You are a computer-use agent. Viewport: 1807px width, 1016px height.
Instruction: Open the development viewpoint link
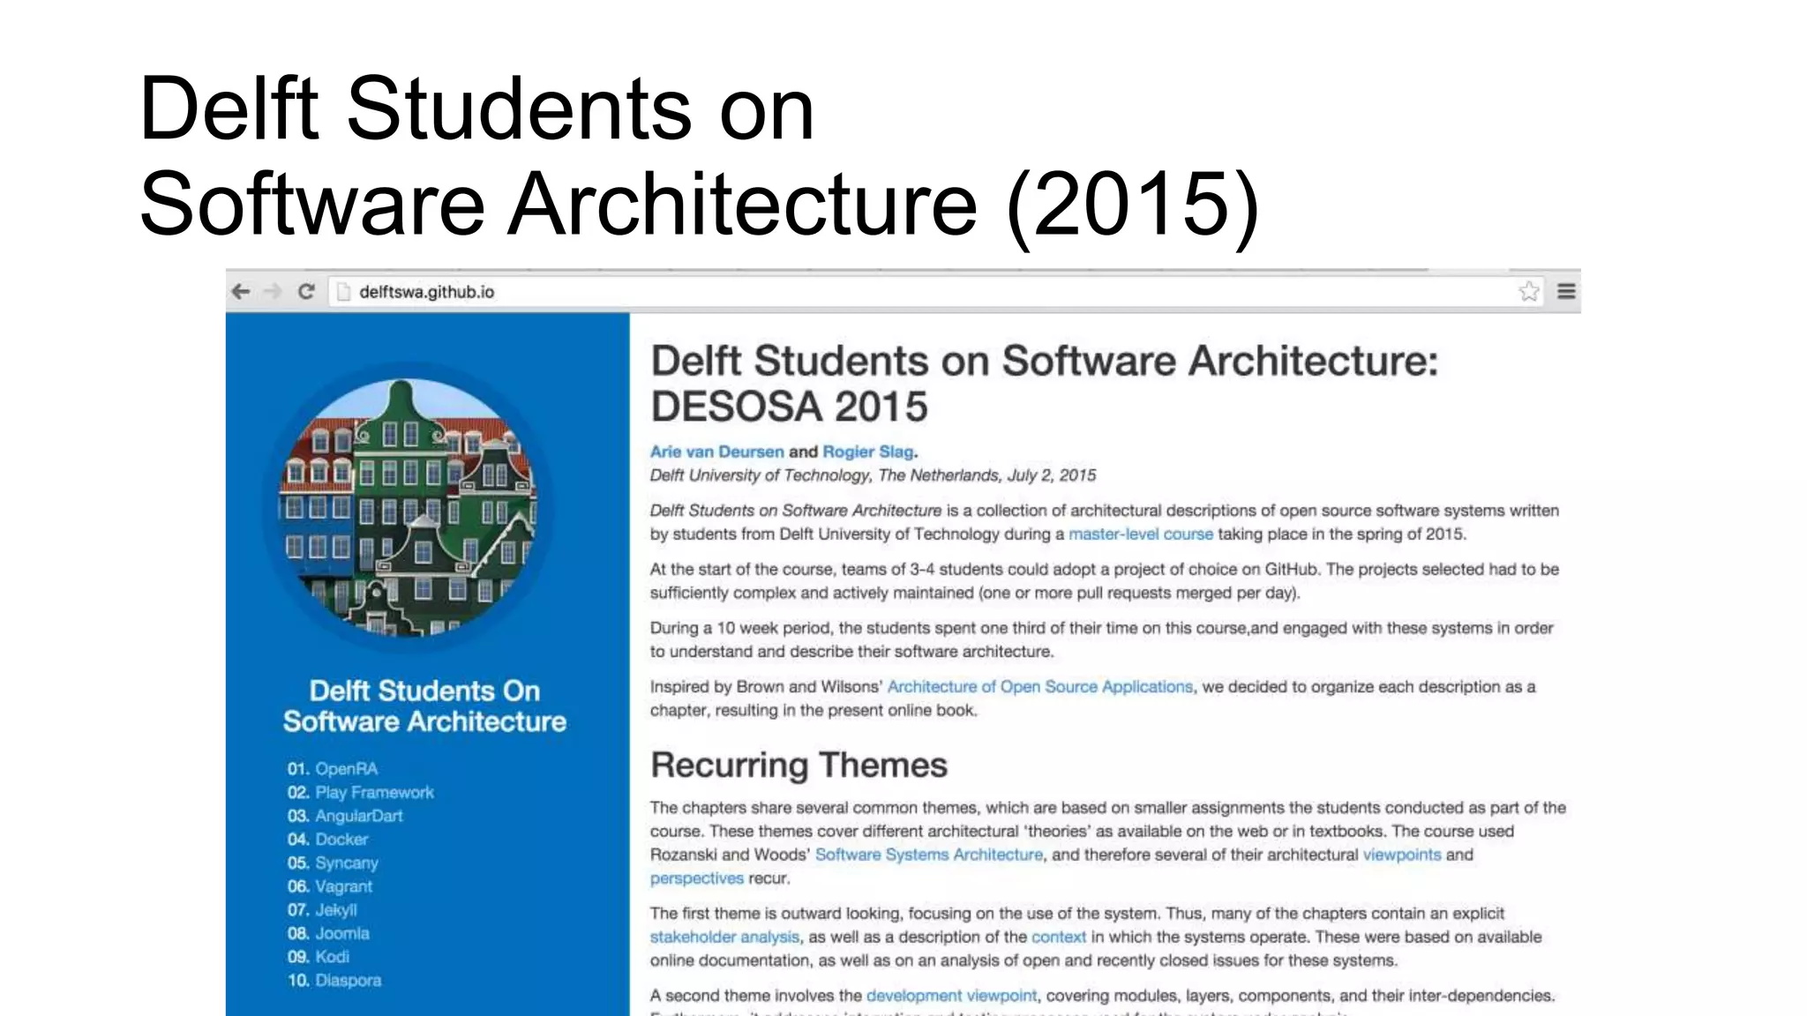pos(951,996)
